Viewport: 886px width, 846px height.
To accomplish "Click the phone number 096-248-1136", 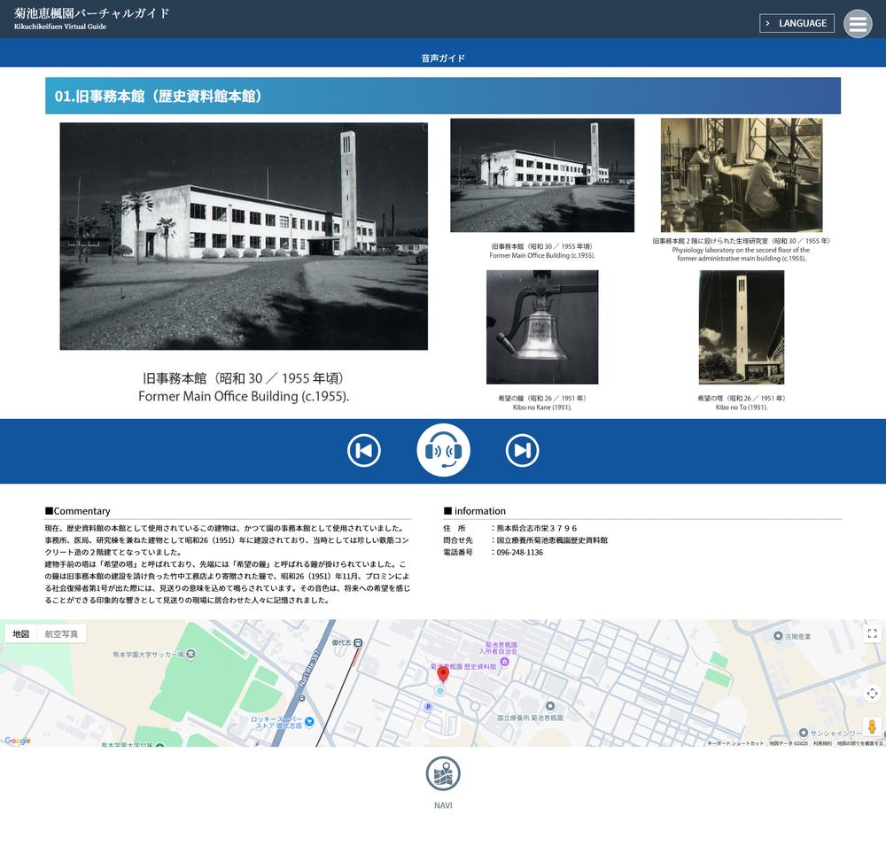I will [520, 552].
